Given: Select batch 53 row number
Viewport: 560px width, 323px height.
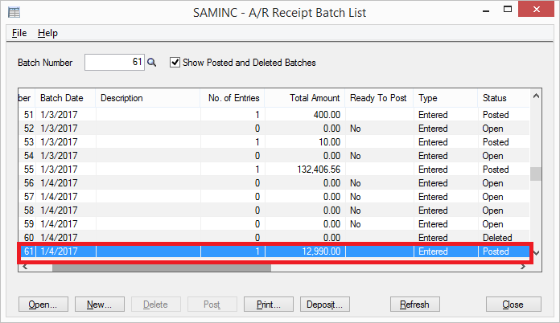Looking at the screenshot, I should coord(29,142).
